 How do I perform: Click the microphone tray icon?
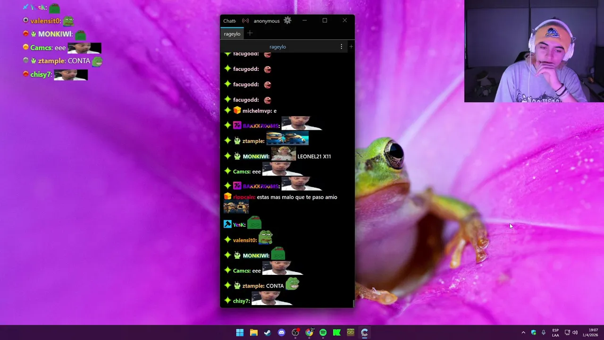(544, 332)
